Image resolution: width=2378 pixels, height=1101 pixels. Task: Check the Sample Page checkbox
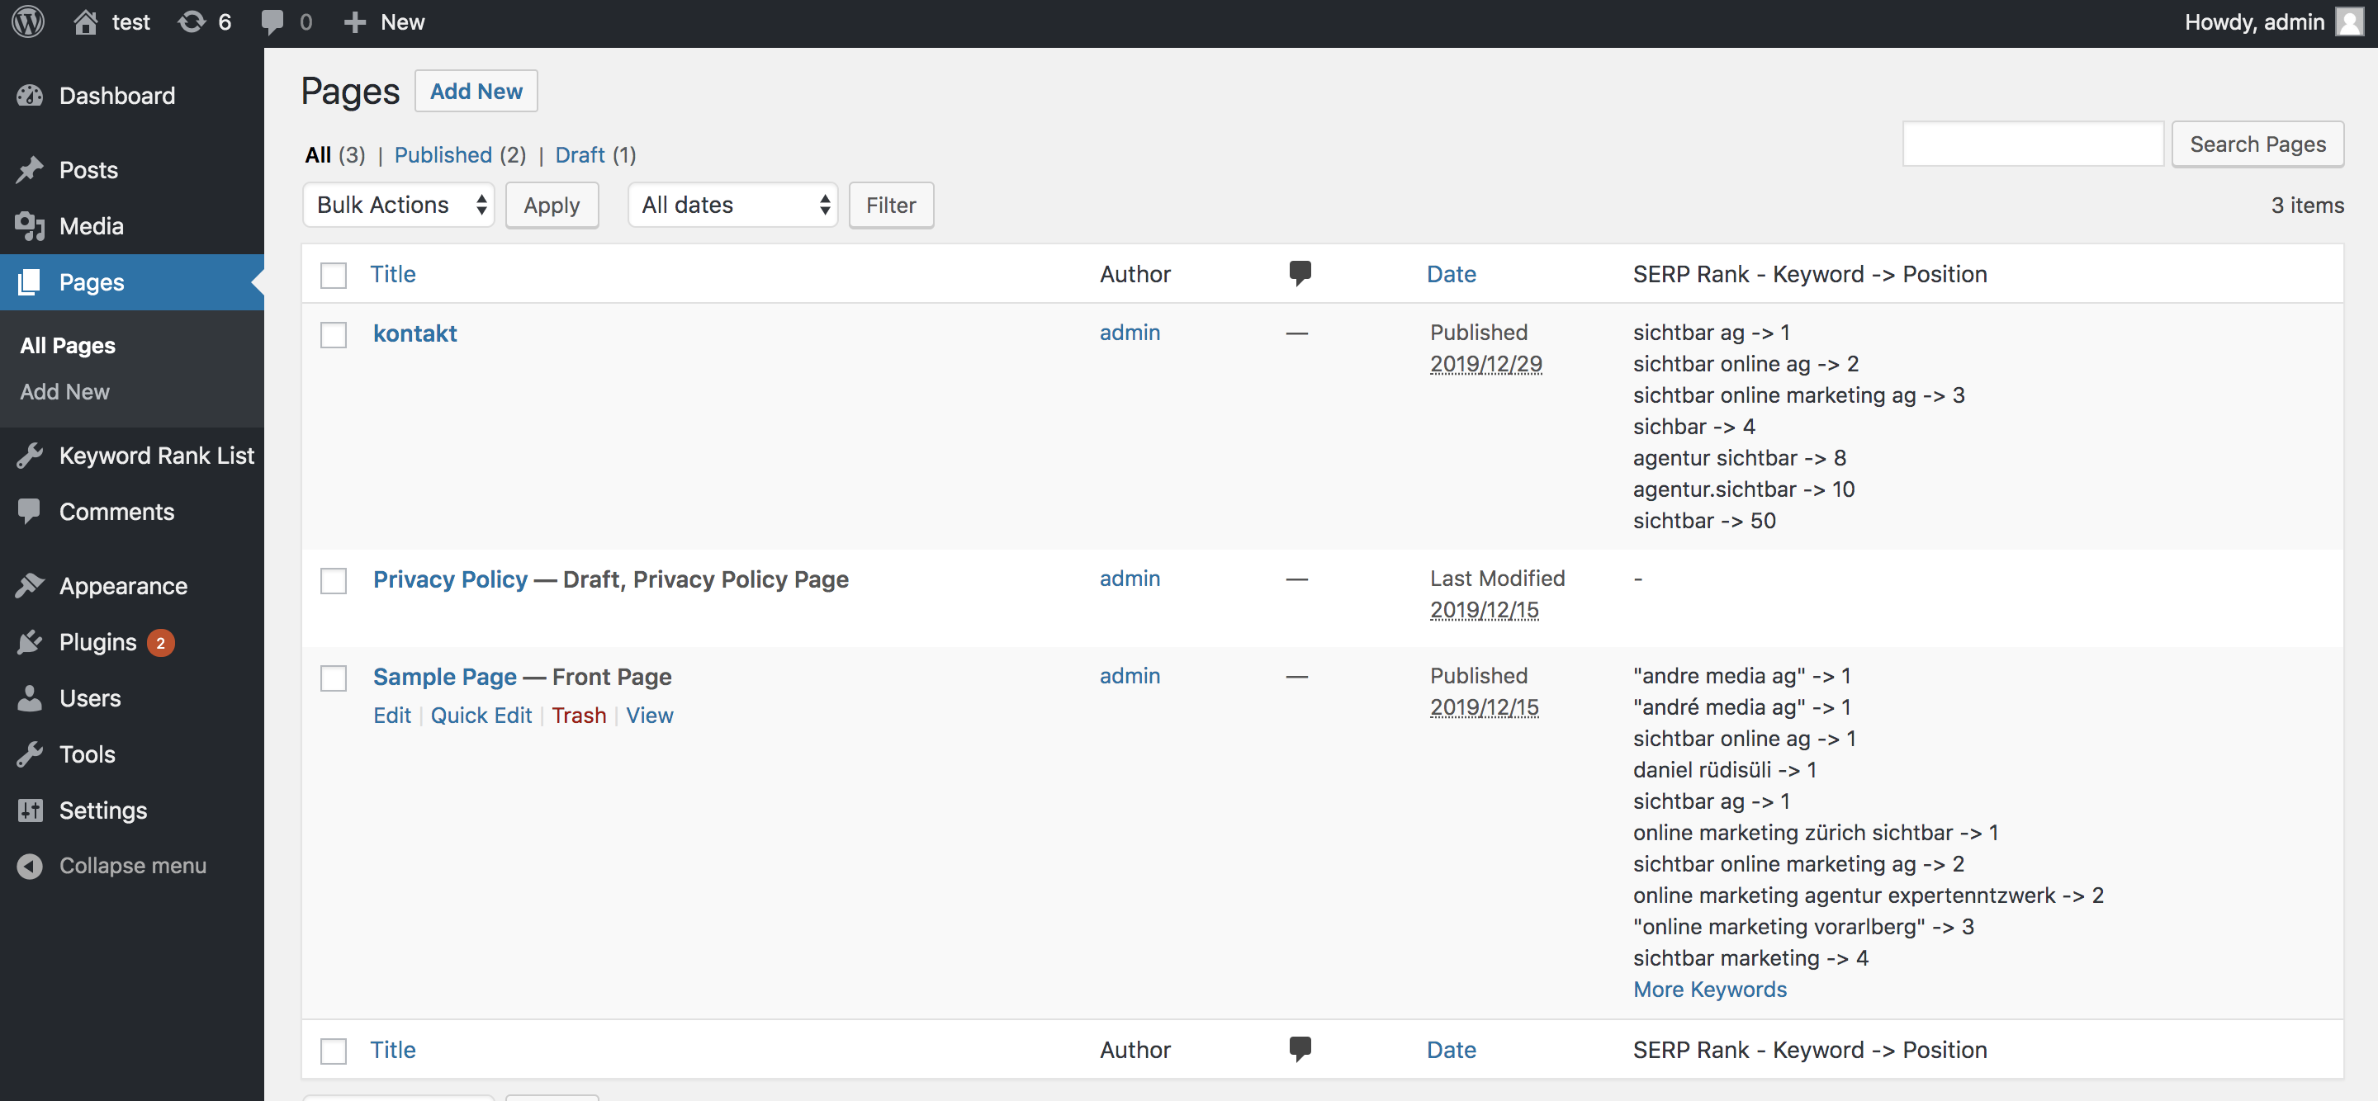point(334,678)
